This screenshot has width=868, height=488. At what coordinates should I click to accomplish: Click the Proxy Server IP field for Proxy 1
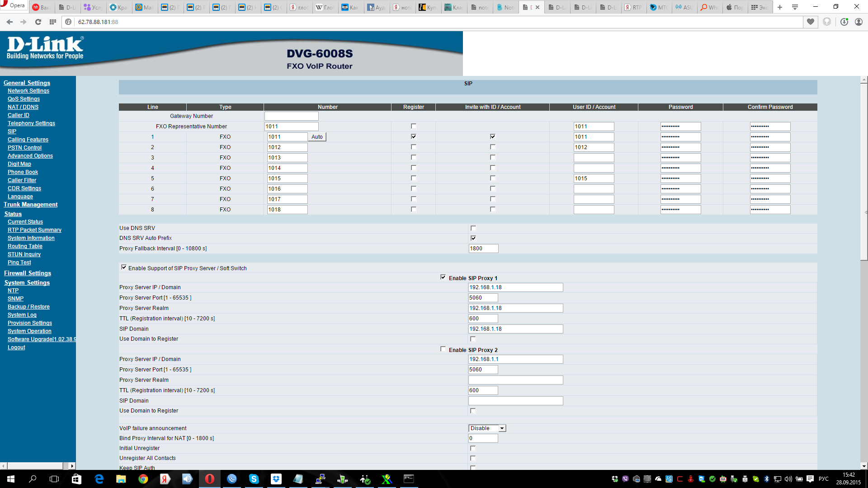[x=515, y=287]
